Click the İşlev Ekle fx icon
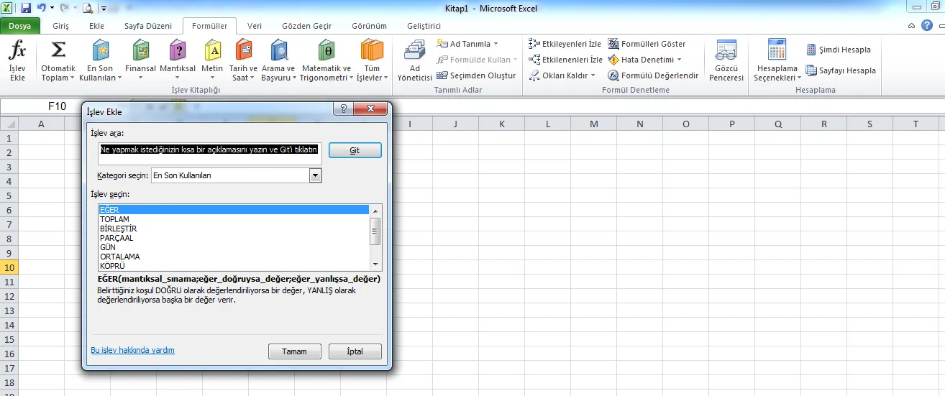945x396 pixels. [x=17, y=52]
